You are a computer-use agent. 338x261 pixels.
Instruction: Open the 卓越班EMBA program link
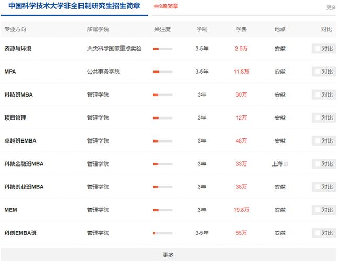point(20,140)
